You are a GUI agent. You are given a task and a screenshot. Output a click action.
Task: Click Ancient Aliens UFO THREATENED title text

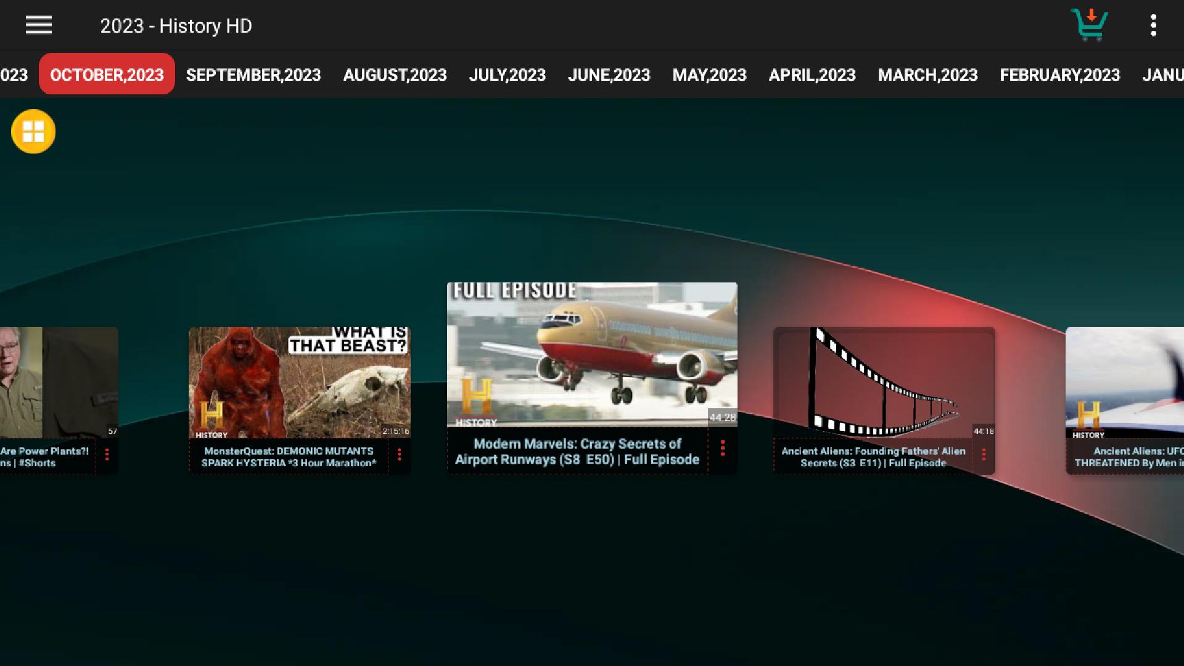[x=1128, y=457]
